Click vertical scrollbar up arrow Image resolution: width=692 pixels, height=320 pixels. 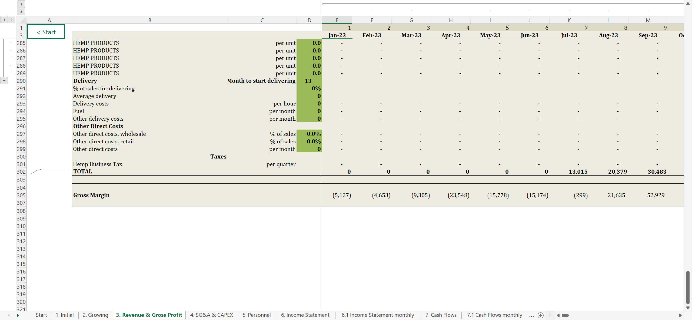[688, 4]
